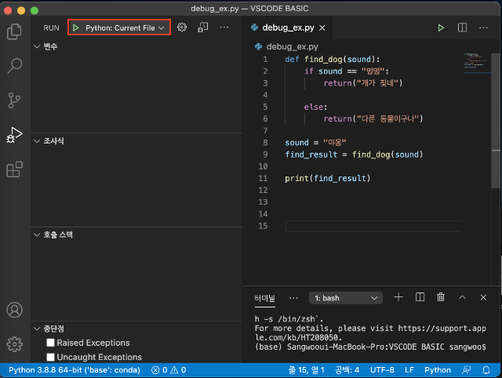Maximize the terminal panel
The image size is (502, 378).
click(462, 297)
